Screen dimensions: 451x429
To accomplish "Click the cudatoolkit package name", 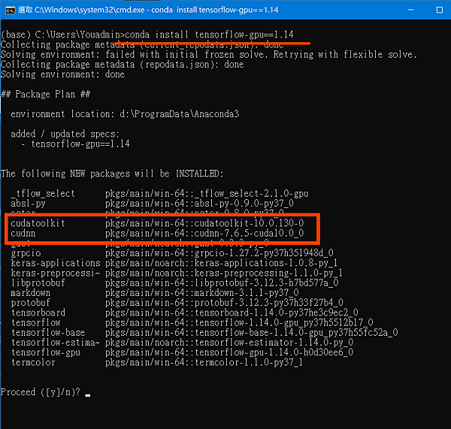I will click(38, 223).
